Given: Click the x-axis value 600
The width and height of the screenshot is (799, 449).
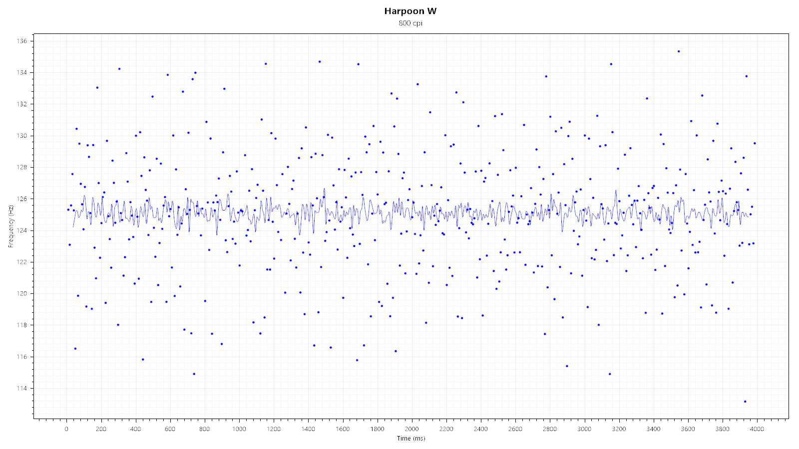Looking at the screenshot, I should [170, 429].
